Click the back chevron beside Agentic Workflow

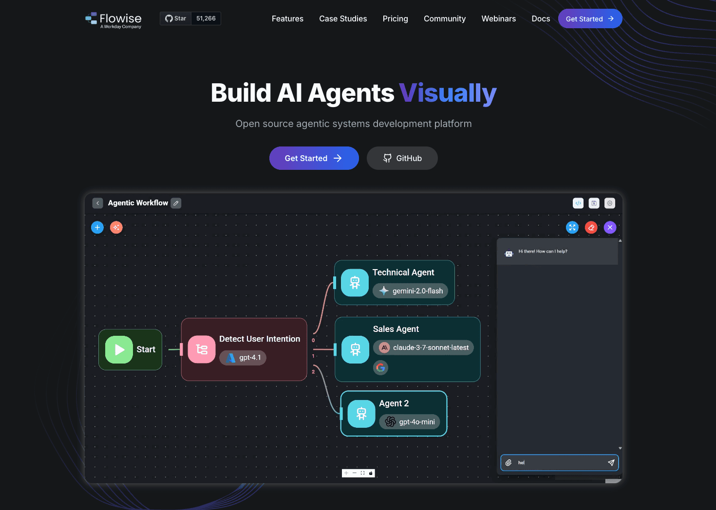tap(97, 203)
